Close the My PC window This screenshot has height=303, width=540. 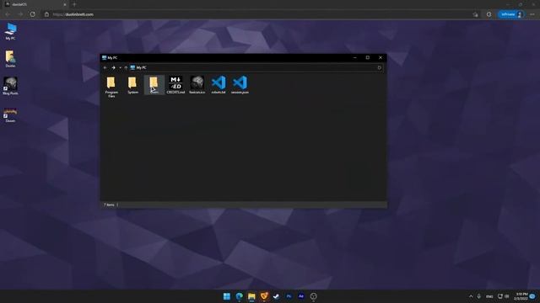[x=381, y=58]
